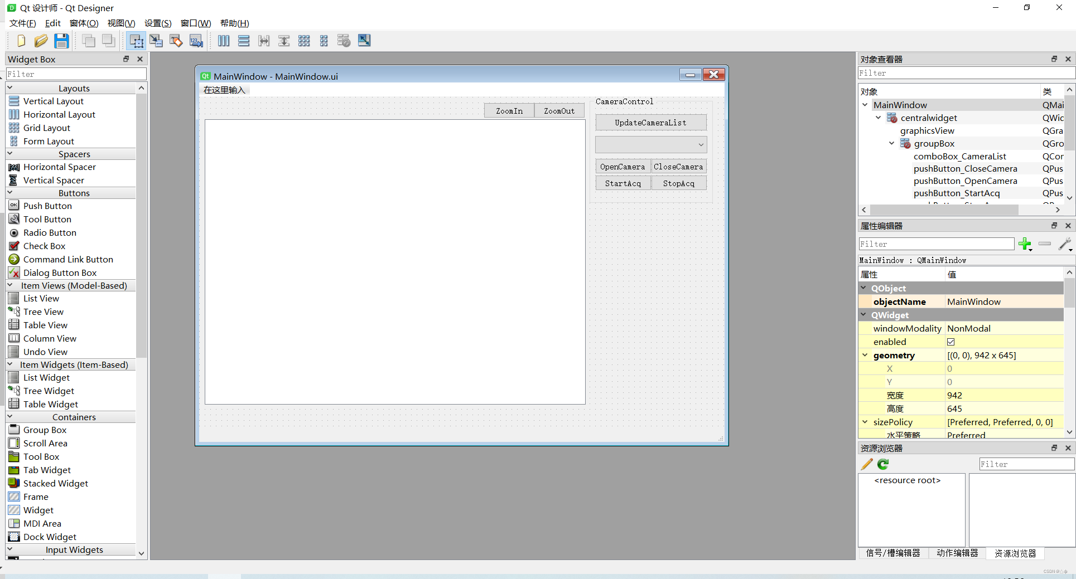The height and width of the screenshot is (579, 1076).
Task: Open the 帮助(H) menu
Action: (234, 23)
